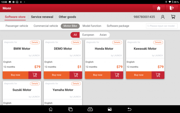Select Software package category

point(118,26)
